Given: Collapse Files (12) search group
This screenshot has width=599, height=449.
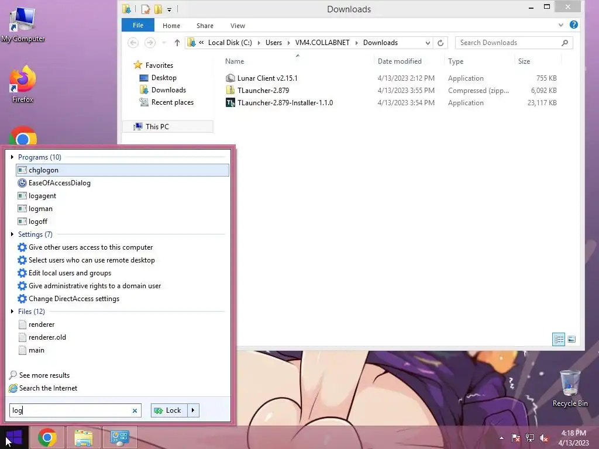Looking at the screenshot, I should coord(12,311).
